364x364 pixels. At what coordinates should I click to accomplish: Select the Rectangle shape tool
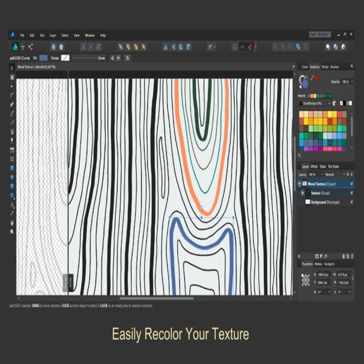coord(12,168)
